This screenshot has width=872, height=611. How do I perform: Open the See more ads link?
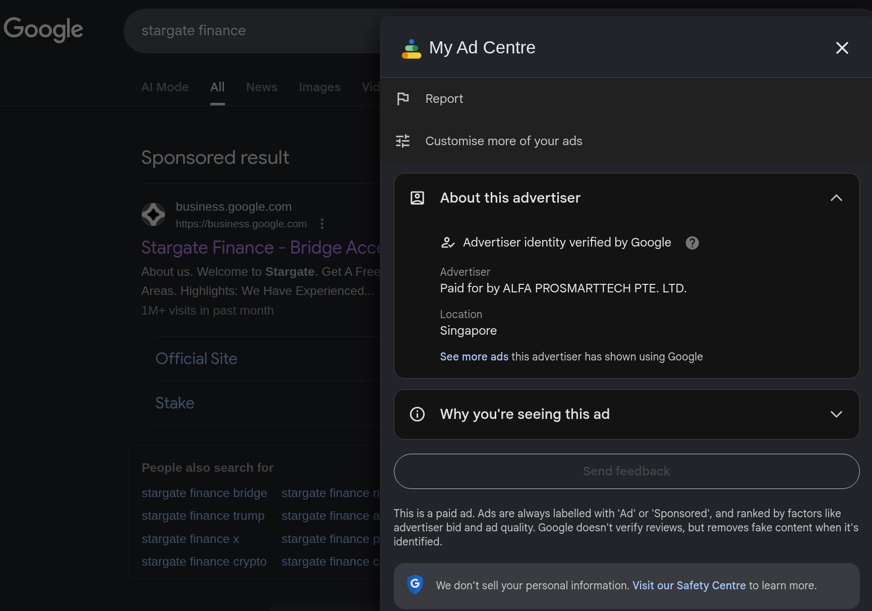coord(474,357)
